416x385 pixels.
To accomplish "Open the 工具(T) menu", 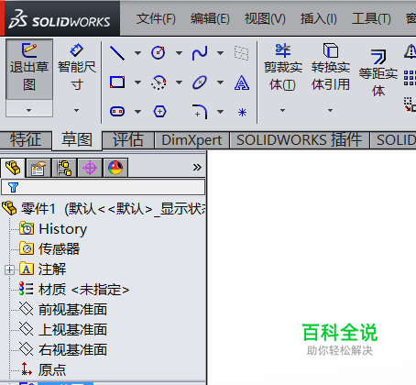I will coord(371,19).
